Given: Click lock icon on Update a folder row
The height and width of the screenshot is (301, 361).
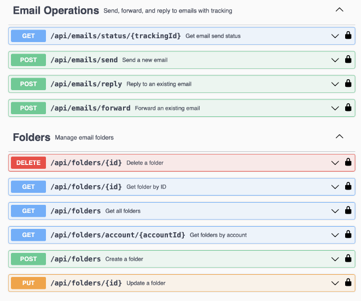Looking at the screenshot, I should point(348,282).
